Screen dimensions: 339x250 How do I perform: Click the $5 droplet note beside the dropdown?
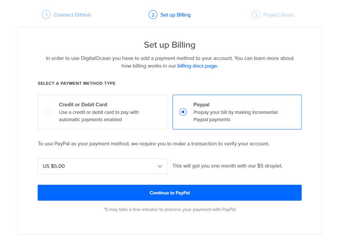point(227,166)
